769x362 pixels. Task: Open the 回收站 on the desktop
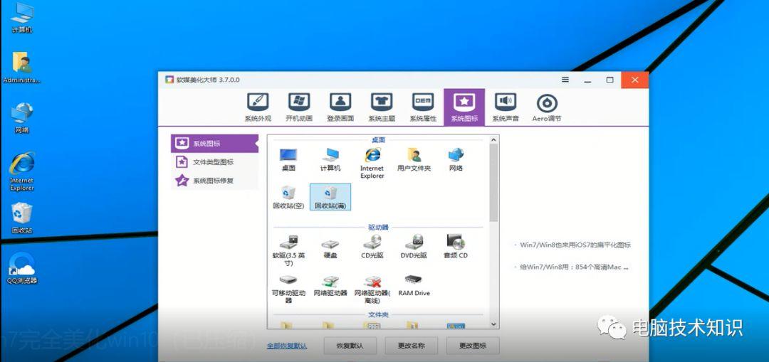coord(21,218)
